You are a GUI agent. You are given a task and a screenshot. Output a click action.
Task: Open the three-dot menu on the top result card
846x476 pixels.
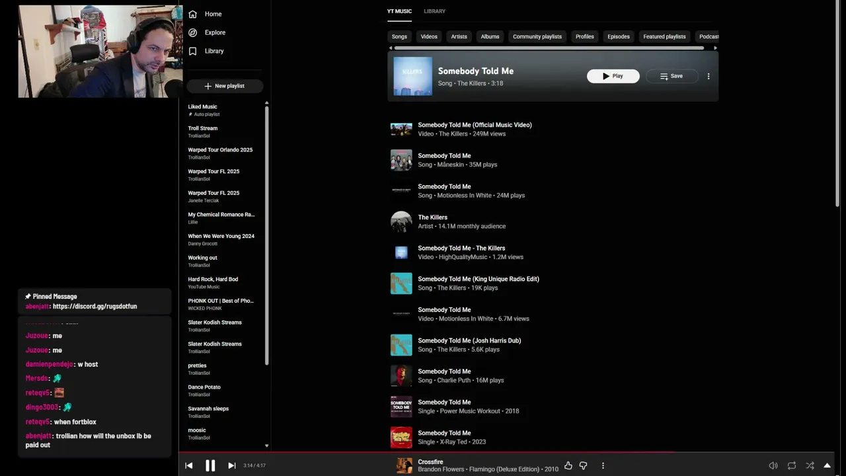click(709, 76)
